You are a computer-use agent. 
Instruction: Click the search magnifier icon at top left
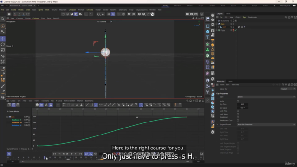[x=3, y=19]
